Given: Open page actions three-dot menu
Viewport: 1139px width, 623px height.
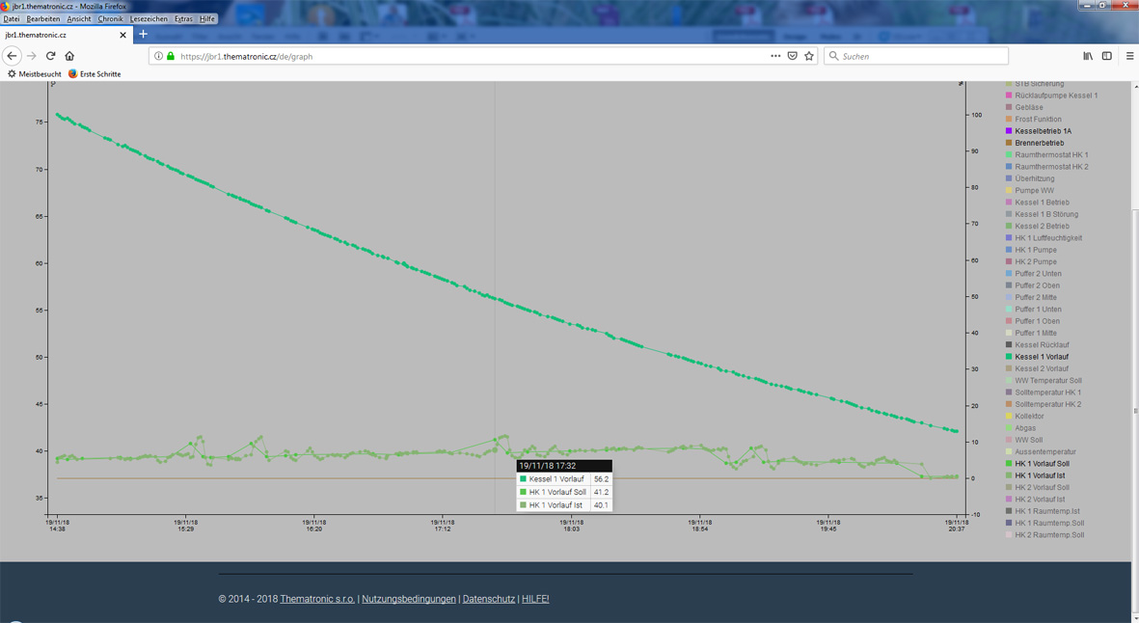Looking at the screenshot, I should (774, 56).
